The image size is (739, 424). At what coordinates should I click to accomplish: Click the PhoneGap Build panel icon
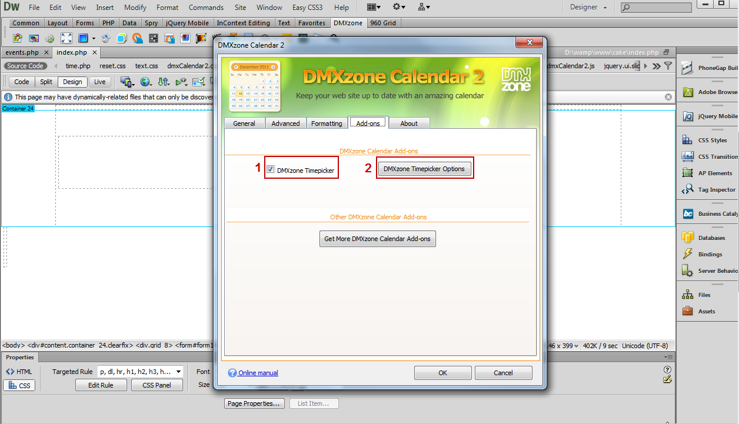click(687, 68)
